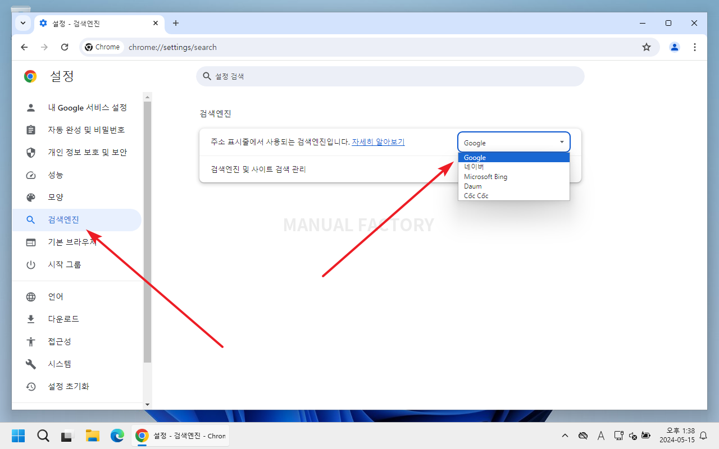Image resolution: width=719 pixels, height=449 pixels.
Task: Choose Google in the dropdown list
Action: 514,158
